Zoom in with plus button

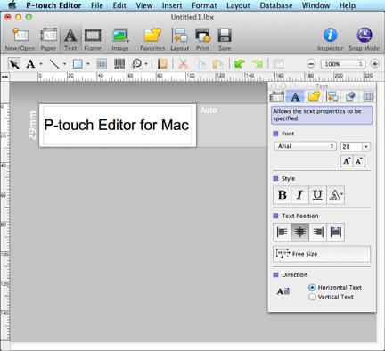pyautogui.click(x=374, y=64)
